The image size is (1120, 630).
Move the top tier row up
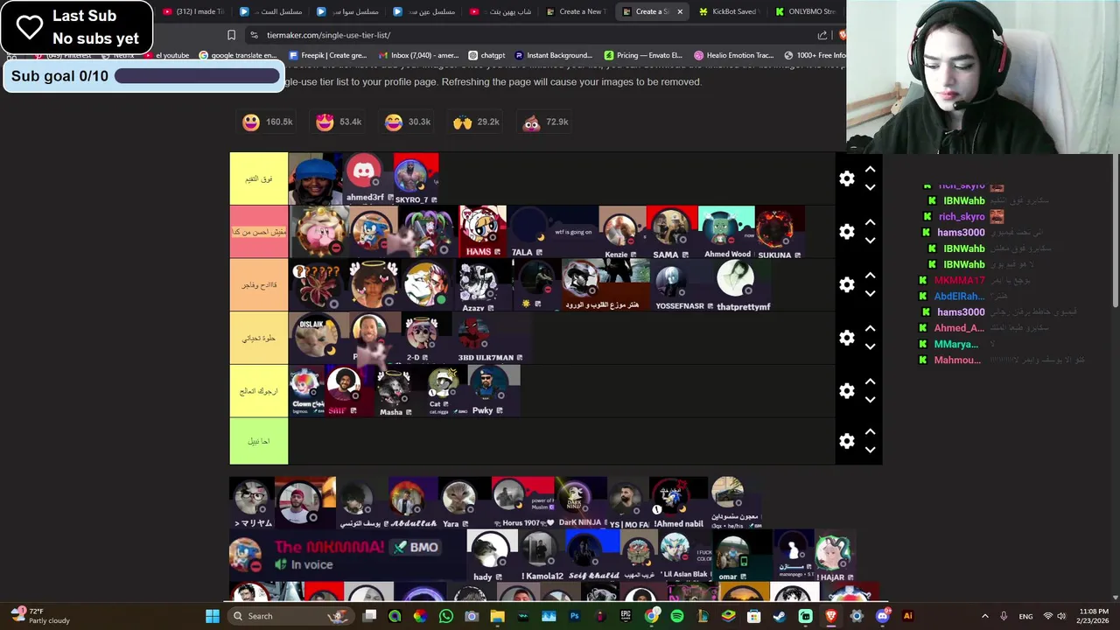coord(870,169)
